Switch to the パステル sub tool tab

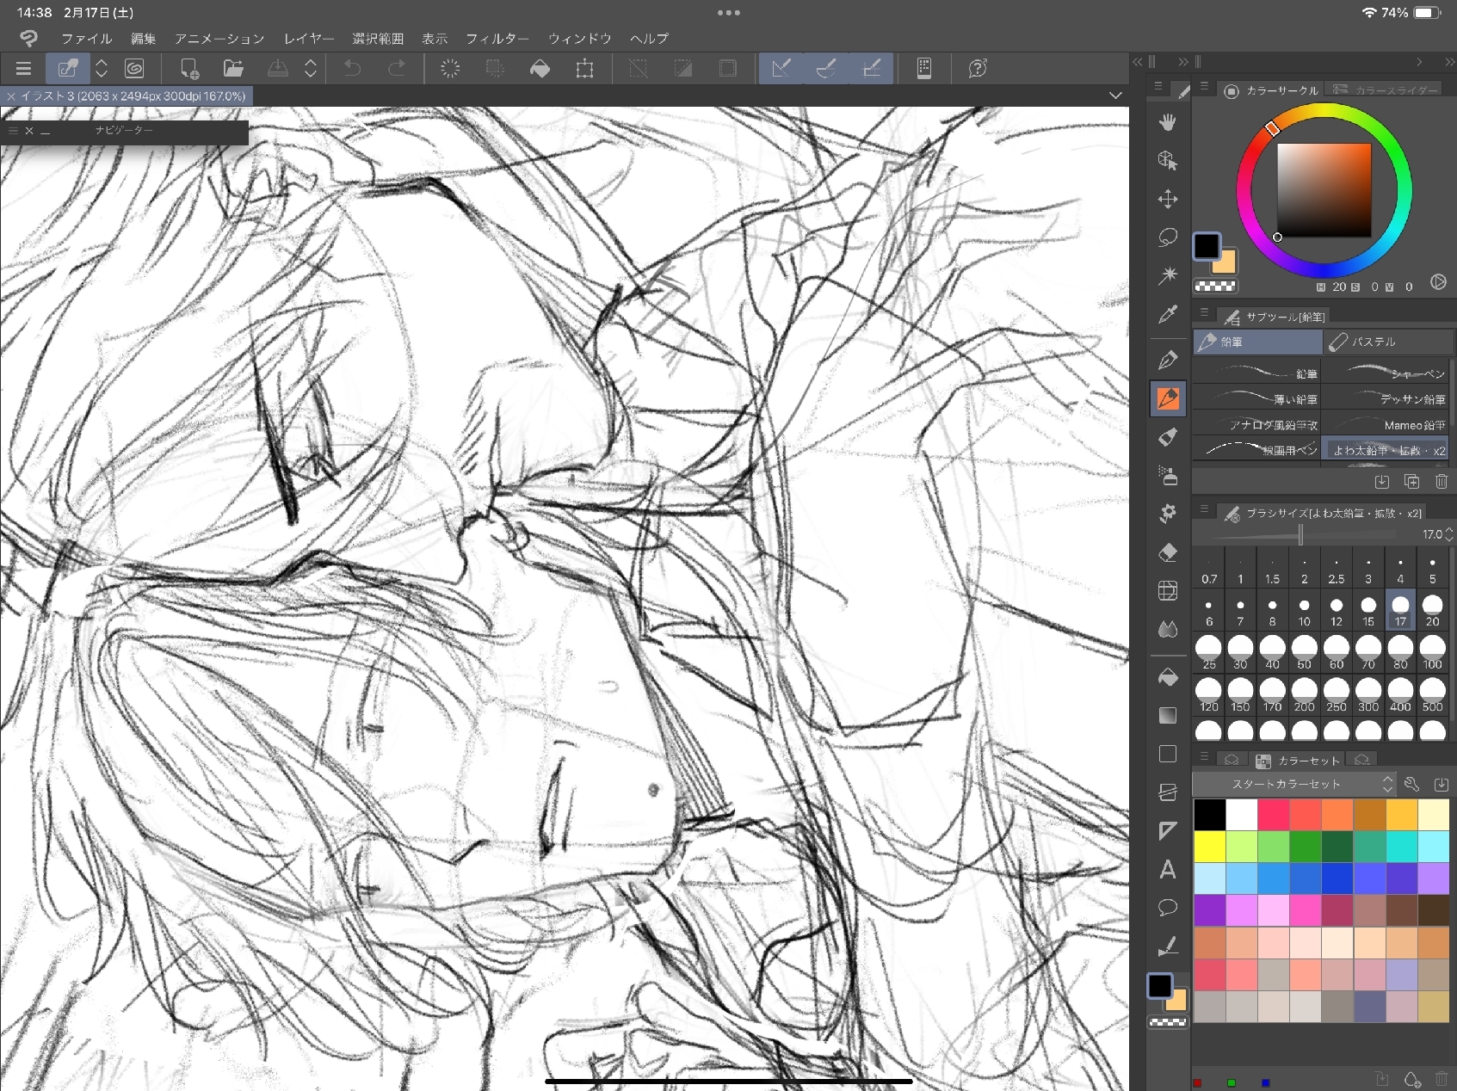(1386, 342)
